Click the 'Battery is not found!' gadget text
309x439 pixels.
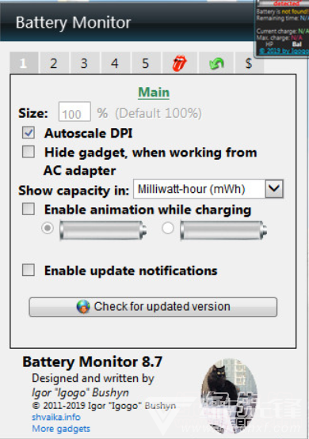pos(282,12)
